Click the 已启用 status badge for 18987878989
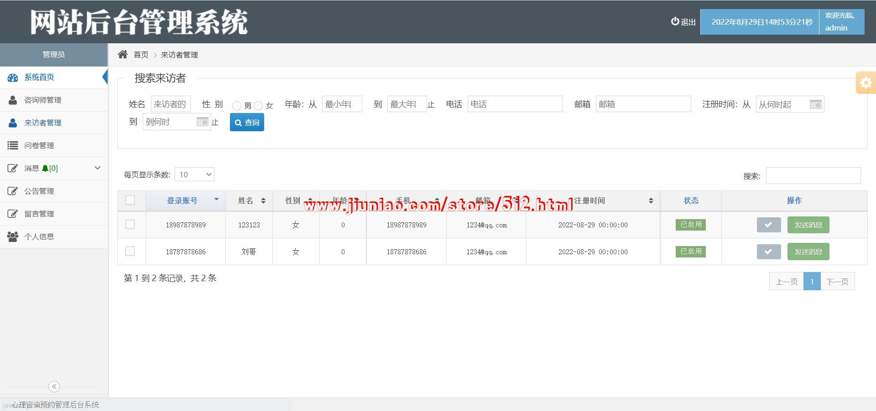This screenshot has width=876, height=411. (691, 225)
